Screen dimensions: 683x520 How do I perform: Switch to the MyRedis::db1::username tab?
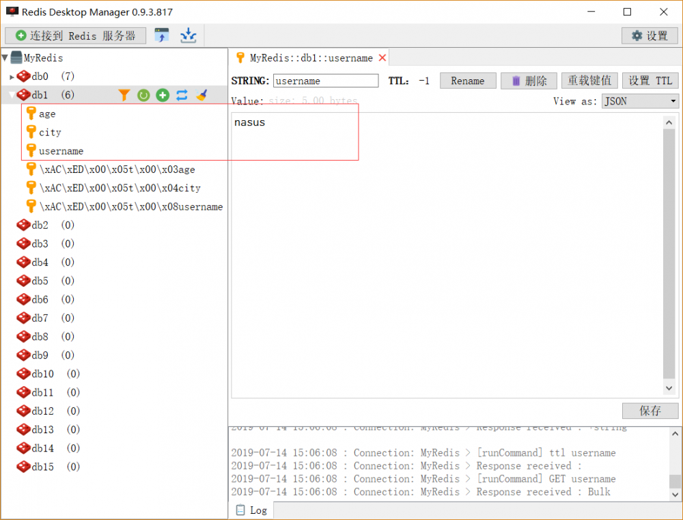click(307, 58)
